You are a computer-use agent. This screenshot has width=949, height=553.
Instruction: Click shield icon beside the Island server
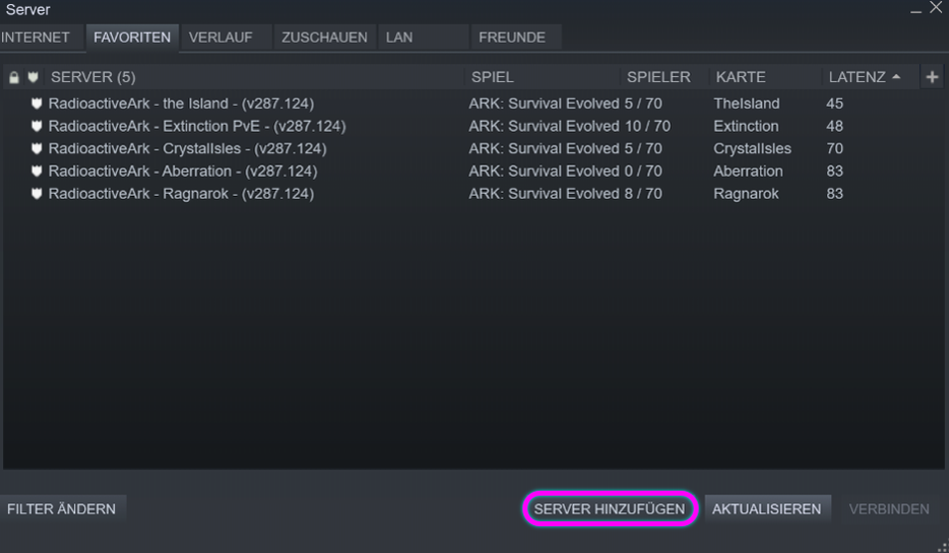click(37, 104)
